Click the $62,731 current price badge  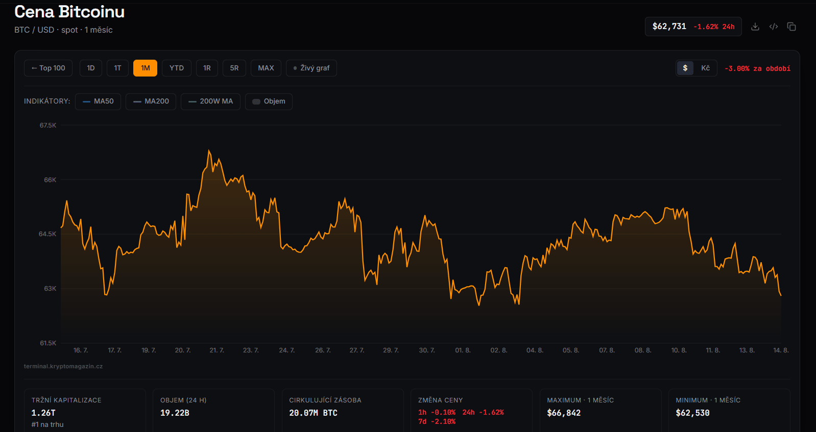click(693, 27)
